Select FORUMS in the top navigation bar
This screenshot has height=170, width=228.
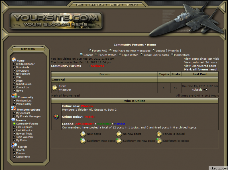point(115,5)
